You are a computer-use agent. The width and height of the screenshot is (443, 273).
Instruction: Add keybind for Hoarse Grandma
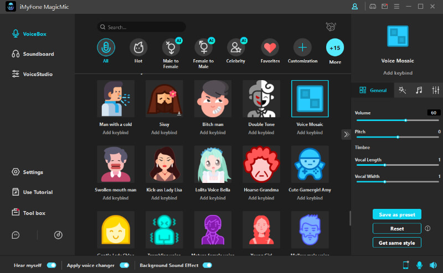pos(261,198)
